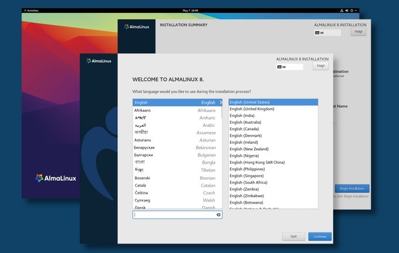
Task: Select Tibetan in the language list
Action: (177, 170)
